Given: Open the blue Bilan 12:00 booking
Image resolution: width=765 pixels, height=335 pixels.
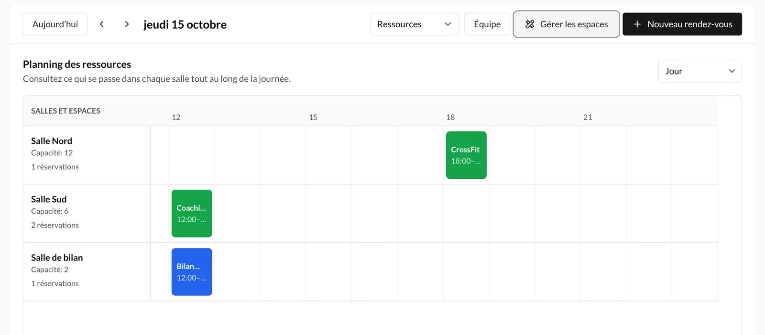Looking at the screenshot, I should pyautogui.click(x=192, y=272).
